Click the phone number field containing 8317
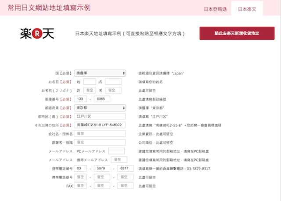This screenshot has width=281, height=201. pyautogui.click(x=125, y=169)
